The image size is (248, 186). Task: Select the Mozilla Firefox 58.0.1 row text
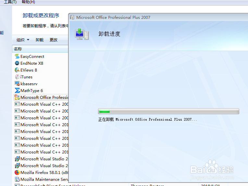44,173
